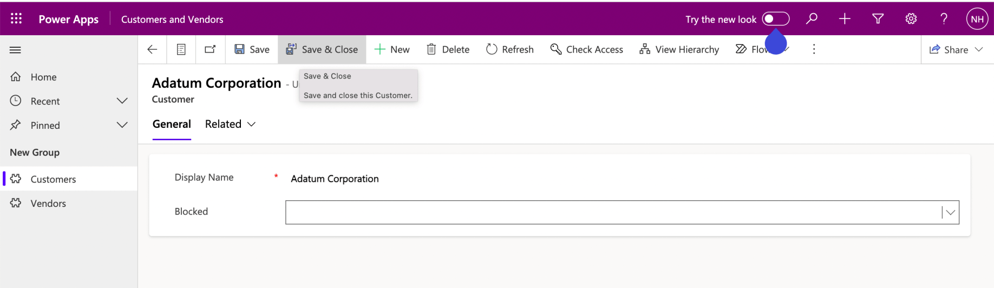Toggle the "Try the new look" switch
The width and height of the screenshot is (994, 288).
[775, 19]
